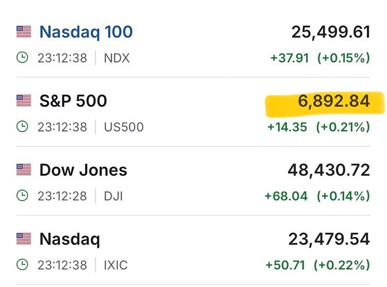The width and height of the screenshot is (387, 287).
Task: Open the Nasdaq composite index page
Action: (x=69, y=239)
